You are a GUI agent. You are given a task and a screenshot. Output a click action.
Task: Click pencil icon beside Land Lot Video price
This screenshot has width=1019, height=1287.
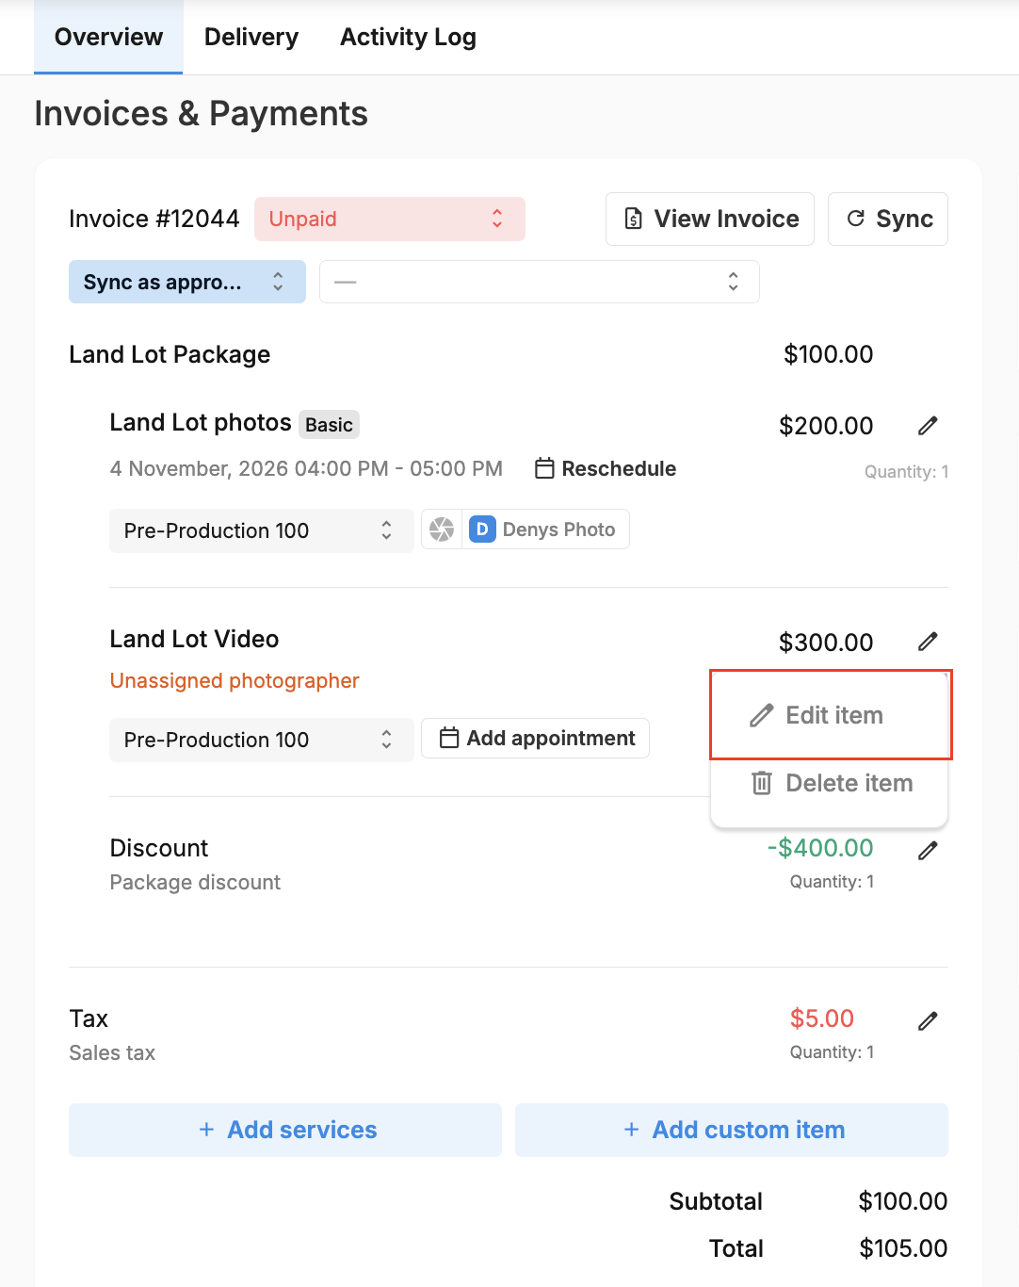928,642
